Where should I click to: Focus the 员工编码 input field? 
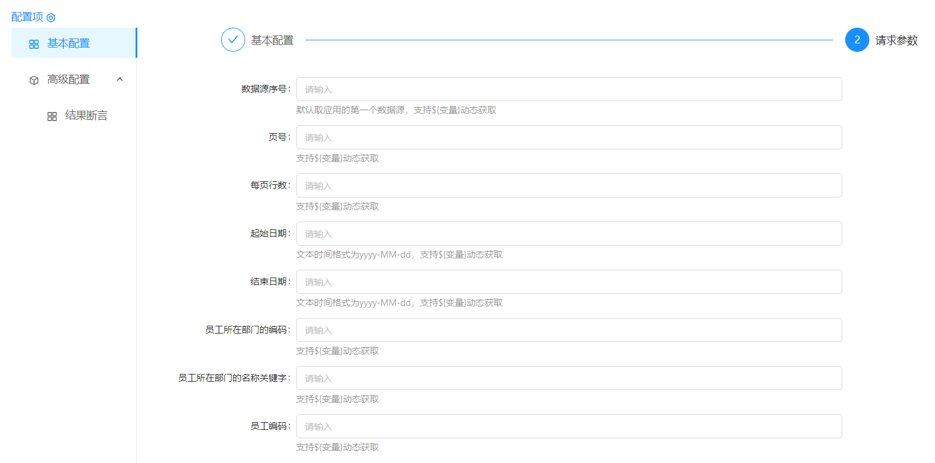pos(569,426)
